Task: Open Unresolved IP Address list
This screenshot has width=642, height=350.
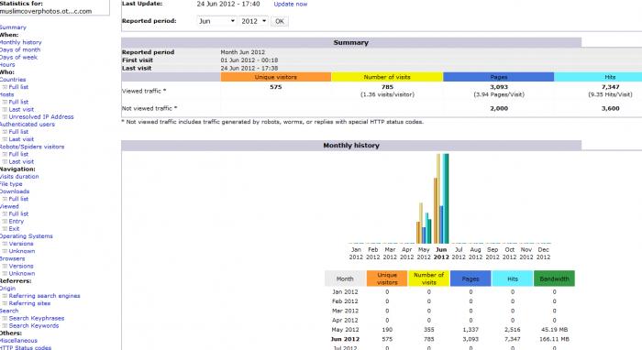Action: (x=41, y=117)
